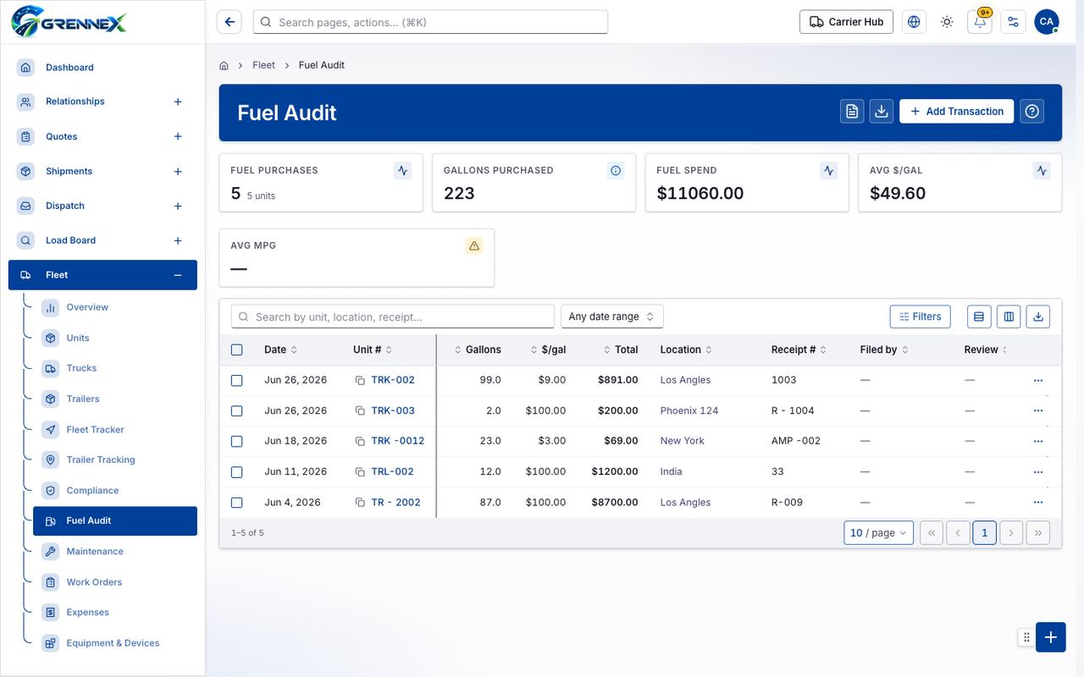Open Compliance in sidebar
Screen dimensions: 1084x677
pyautogui.click(x=92, y=491)
